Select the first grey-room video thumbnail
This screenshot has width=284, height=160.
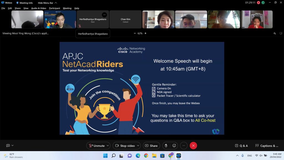27,19
